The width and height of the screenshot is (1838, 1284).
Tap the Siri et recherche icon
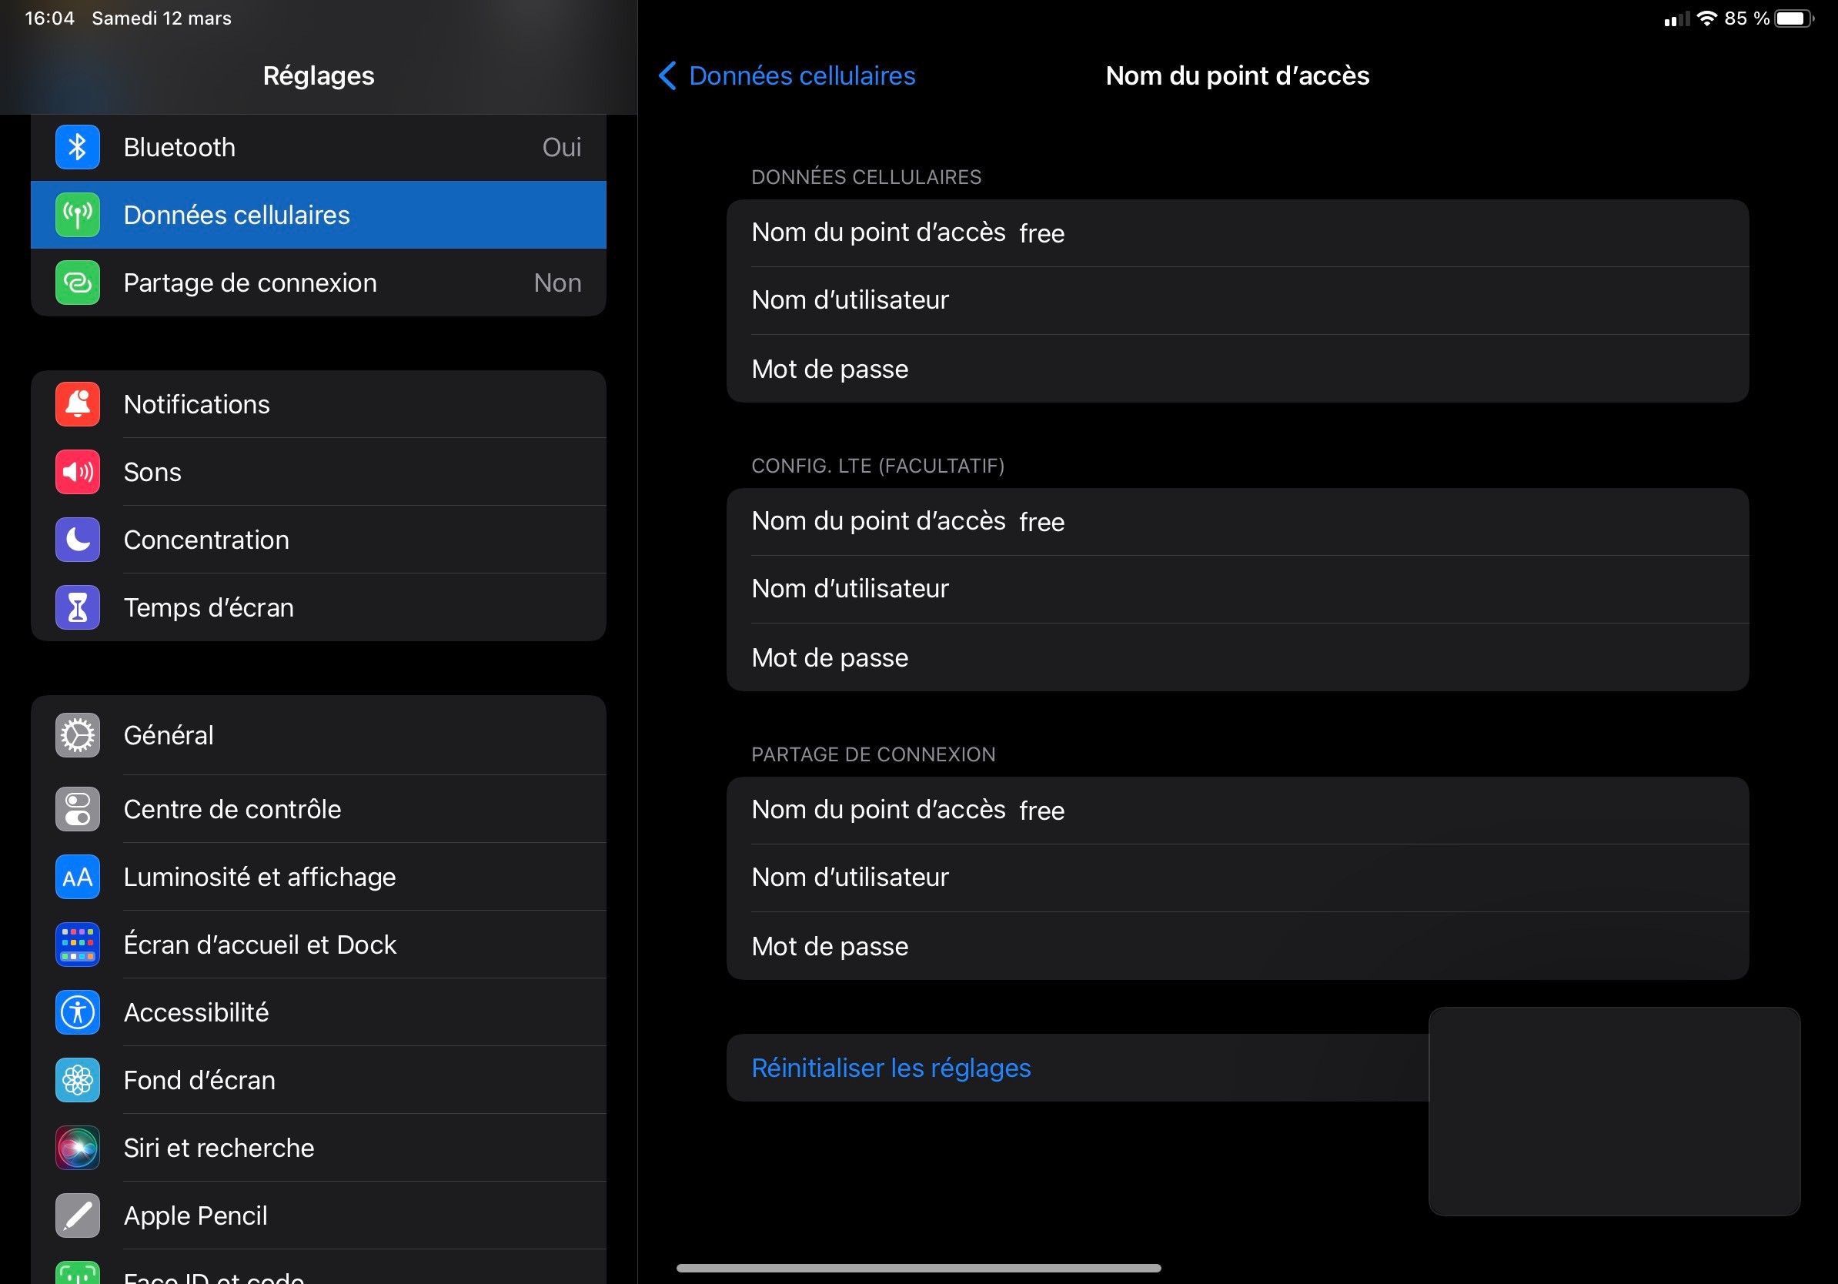tap(78, 1148)
